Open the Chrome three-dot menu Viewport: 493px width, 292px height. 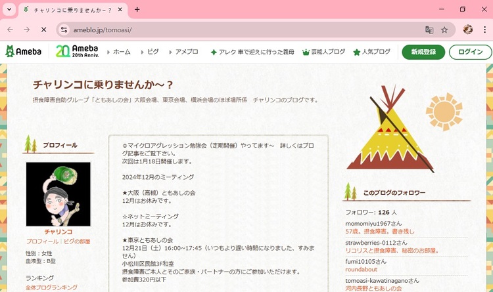tap(484, 30)
